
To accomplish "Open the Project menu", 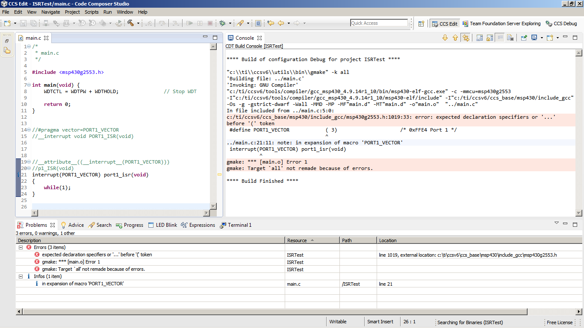I will 72,12.
